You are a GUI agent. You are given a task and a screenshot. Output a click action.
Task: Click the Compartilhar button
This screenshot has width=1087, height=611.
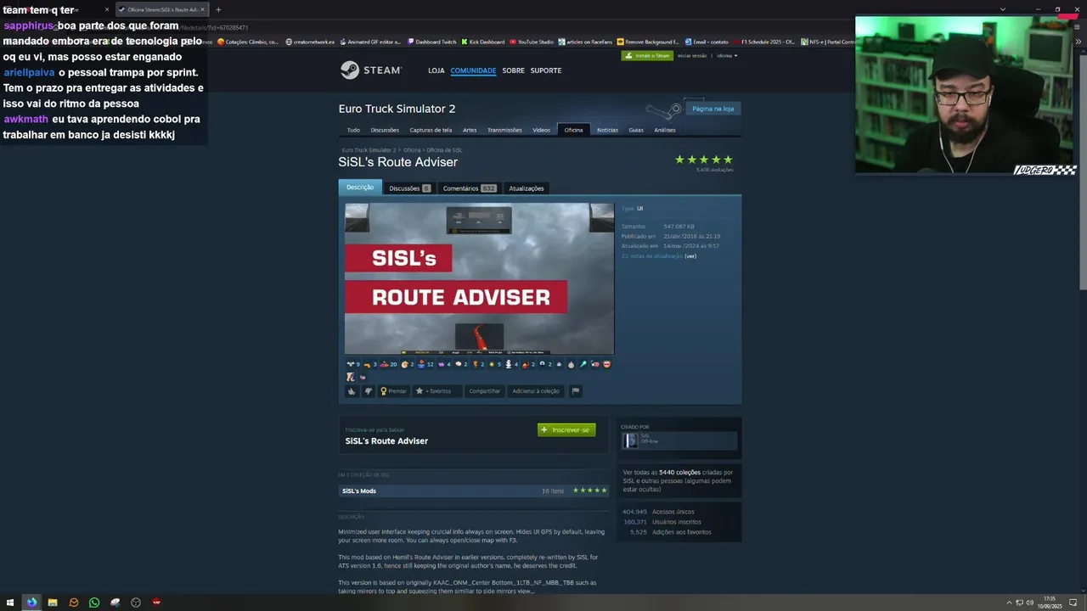[x=485, y=391]
